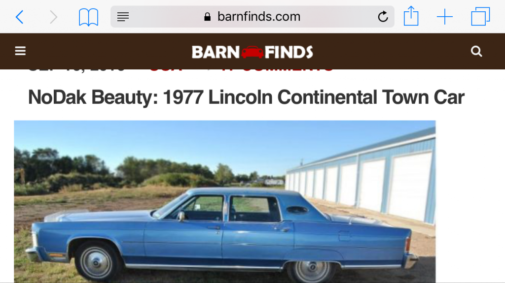Open site search with the magnifier icon
Screen dimensions: 505x283
tap(476, 51)
